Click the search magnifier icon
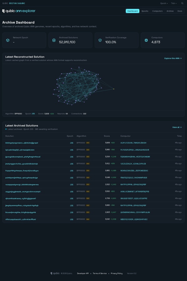Image resolution: width=187 pixels, height=281 pixels. coord(182,3)
